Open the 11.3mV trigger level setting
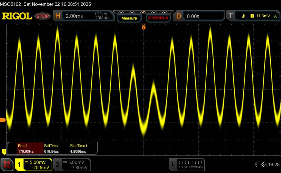 pos(263,16)
